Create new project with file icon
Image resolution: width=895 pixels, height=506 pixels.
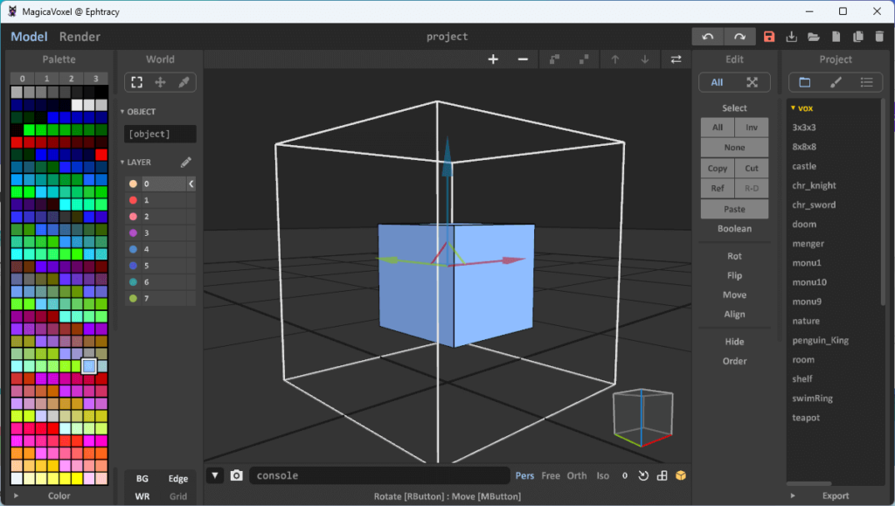836,37
